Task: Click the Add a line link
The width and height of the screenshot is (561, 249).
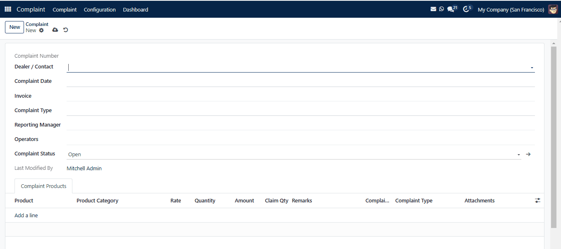Action: (26, 215)
